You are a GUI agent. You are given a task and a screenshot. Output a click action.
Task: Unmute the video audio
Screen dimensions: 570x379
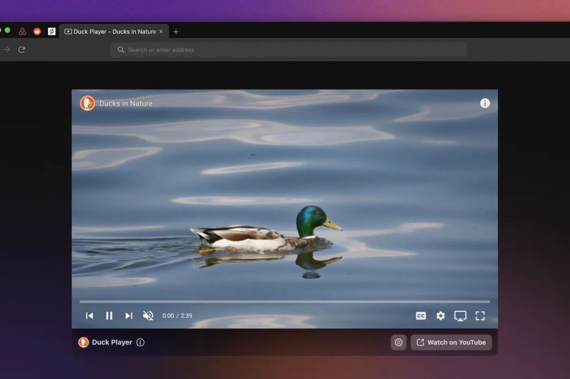(x=148, y=315)
